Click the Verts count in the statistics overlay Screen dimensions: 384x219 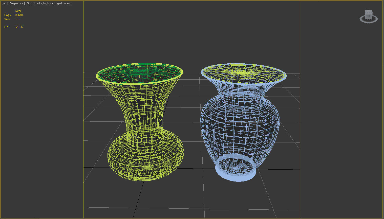(18, 19)
